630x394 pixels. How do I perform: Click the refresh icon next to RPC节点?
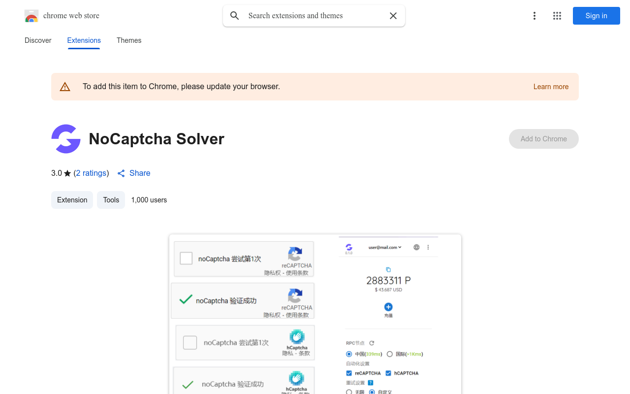371,343
